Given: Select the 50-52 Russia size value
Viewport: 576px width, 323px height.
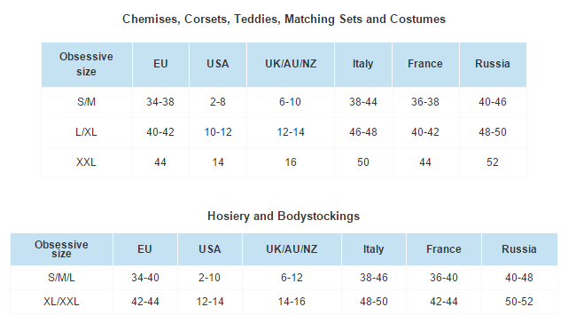Looking at the screenshot, I should (518, 302).
